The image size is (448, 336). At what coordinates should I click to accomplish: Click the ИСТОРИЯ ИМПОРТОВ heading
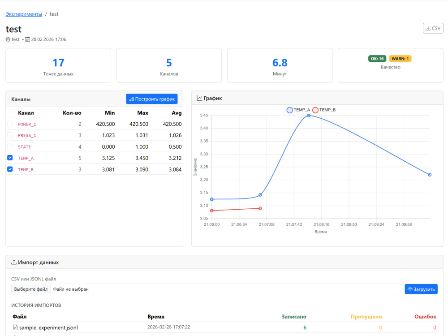(36, 305)
